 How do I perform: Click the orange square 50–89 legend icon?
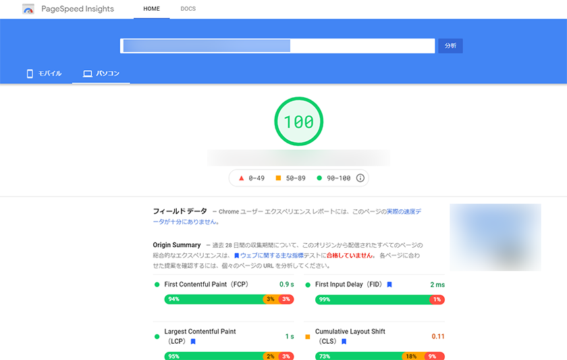(278, 178)
